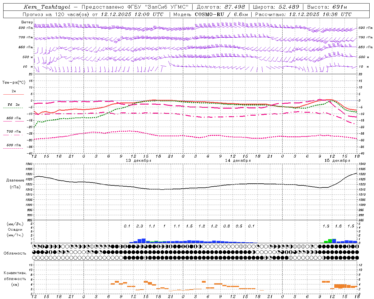Viewport: 374px width, 299px height.
Task: Click the (мм/3ч.) unit label
Action: pos(15,224)
